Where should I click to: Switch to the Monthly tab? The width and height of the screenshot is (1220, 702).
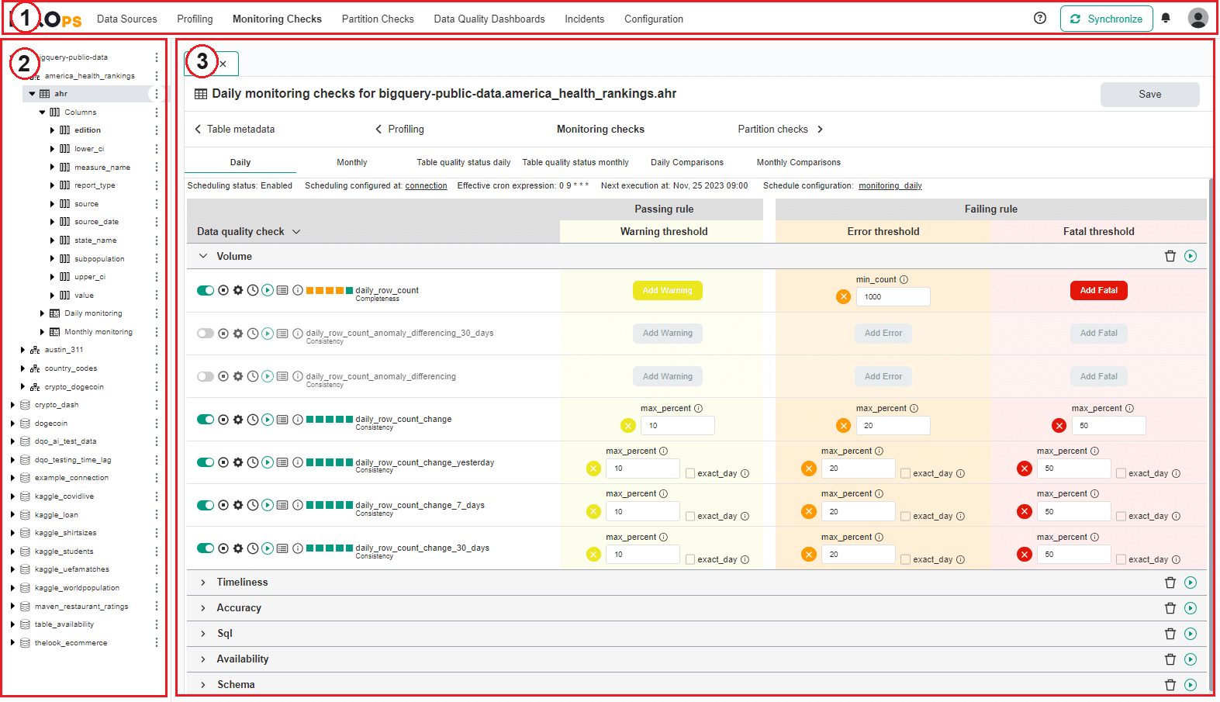point(351,162)
